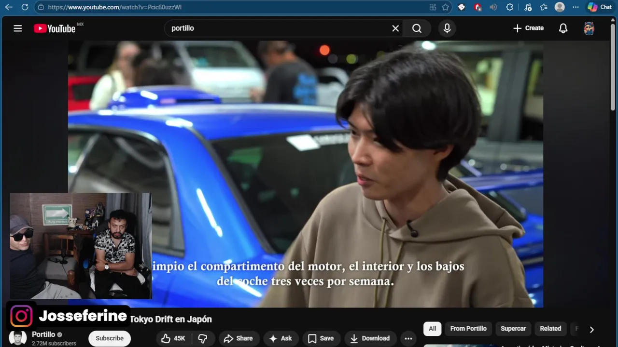The height and width of the screenshot is (347, 618).
Task: Subscribe to the Portillo channel
Action: [x=110, y=338]
